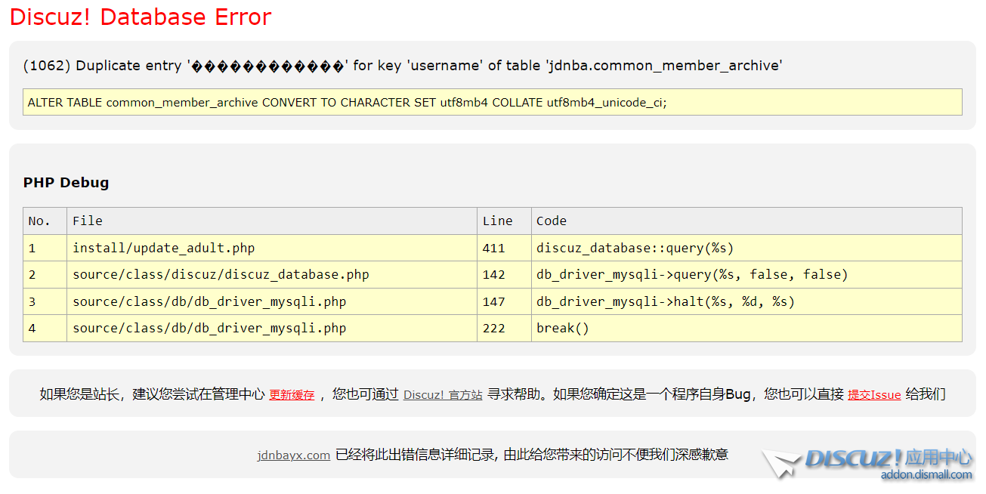
Task: Click the break() code cell
Action: (562, 328)
